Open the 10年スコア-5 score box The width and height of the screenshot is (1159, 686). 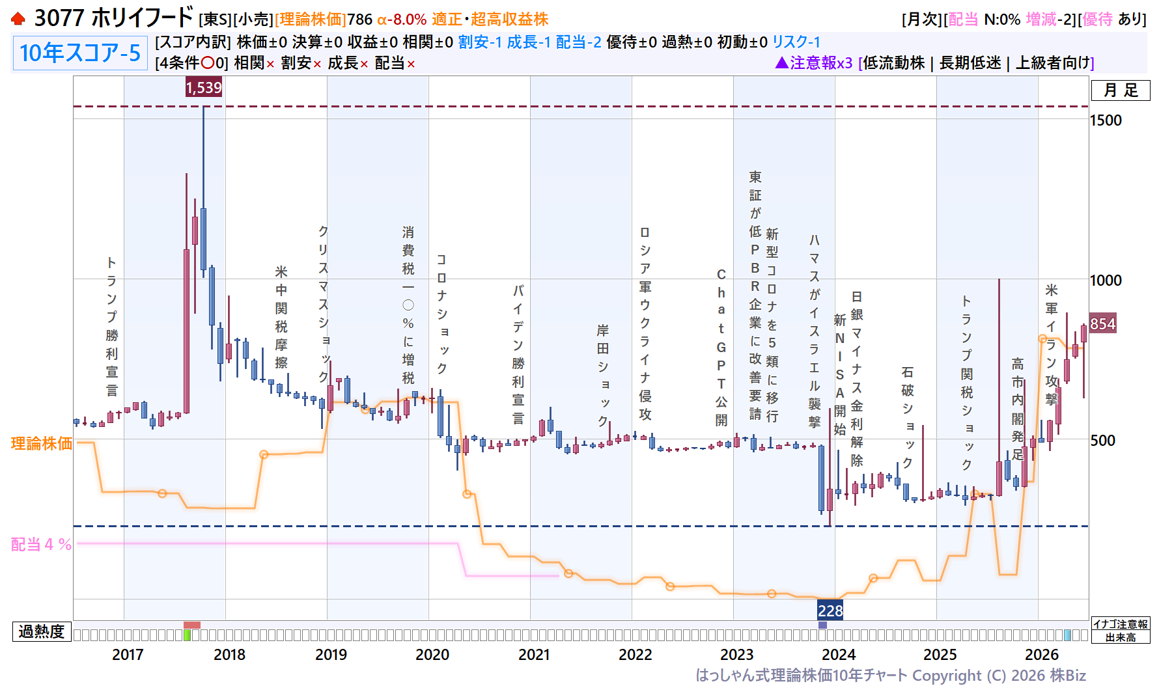point(80,53)
